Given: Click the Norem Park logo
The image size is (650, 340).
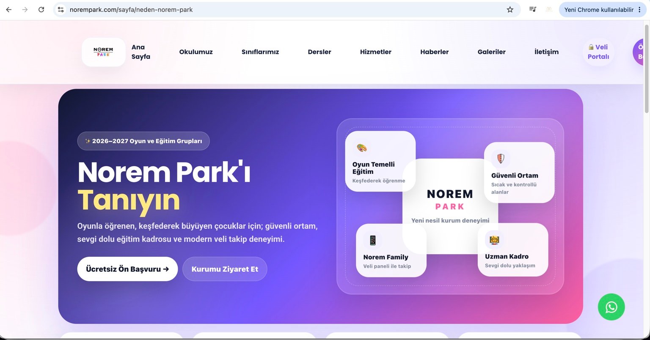Looking at the screenshot, I should (104, 52).
